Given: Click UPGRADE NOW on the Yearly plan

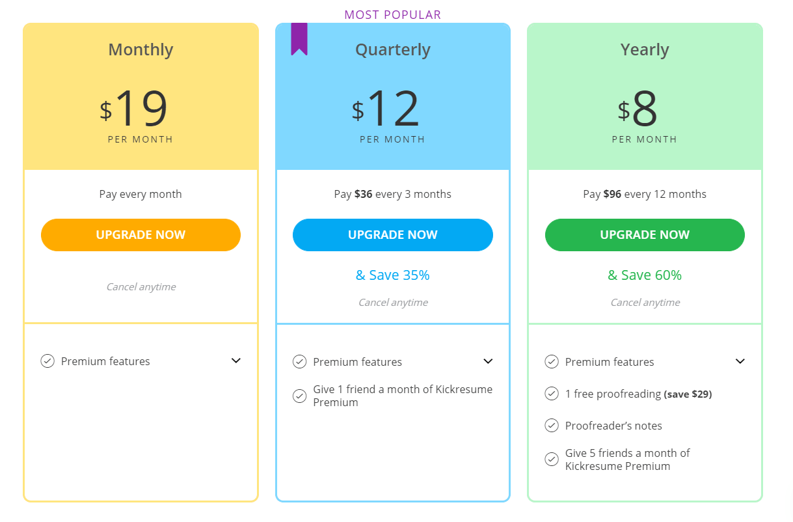Looking at the screenshot, I should (x=644, y=235).
